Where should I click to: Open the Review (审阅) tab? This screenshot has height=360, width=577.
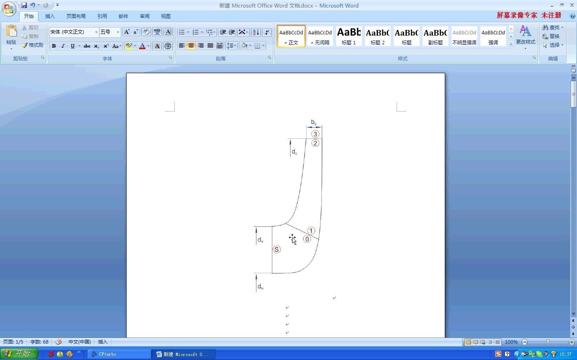[x=145, y=16]
